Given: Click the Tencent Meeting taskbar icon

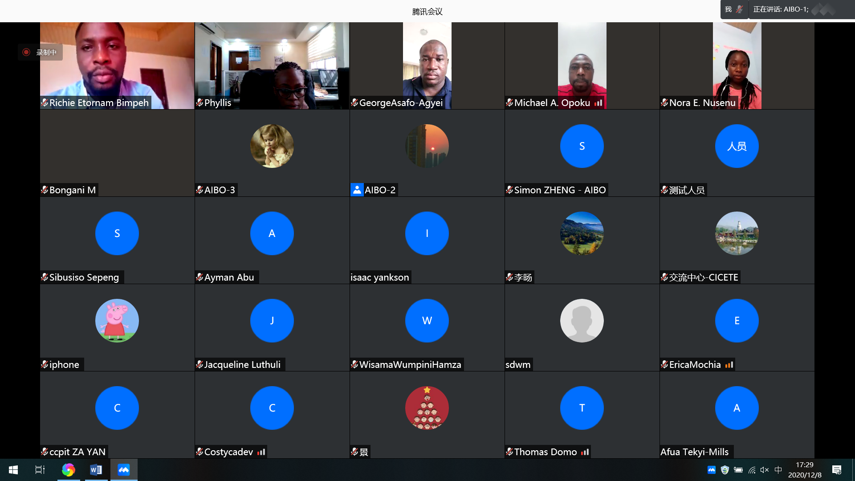Looking at the screenshot, I should pyautogui.click(x=124, y=470).
